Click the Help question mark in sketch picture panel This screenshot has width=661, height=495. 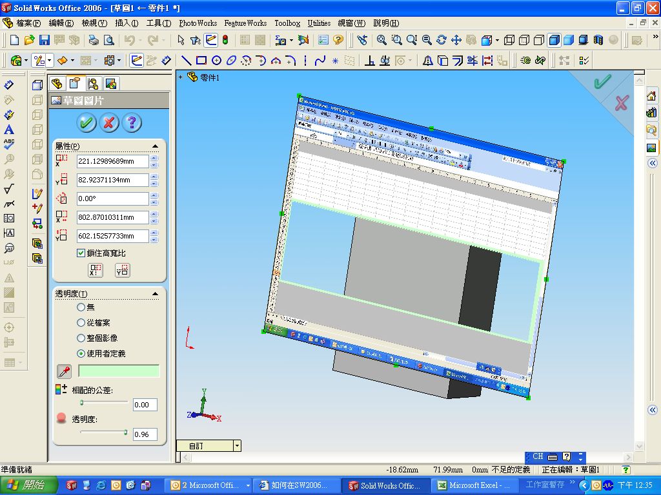(x=132, y=122)
